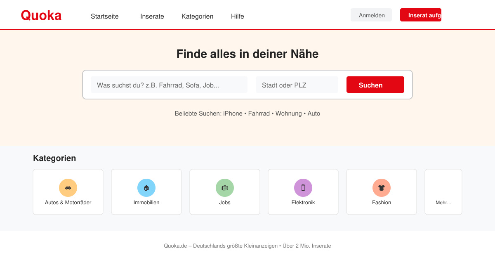495x260 pixels.
Task: Click the red Inserat aufgeben button
Action: coord(421,15)
